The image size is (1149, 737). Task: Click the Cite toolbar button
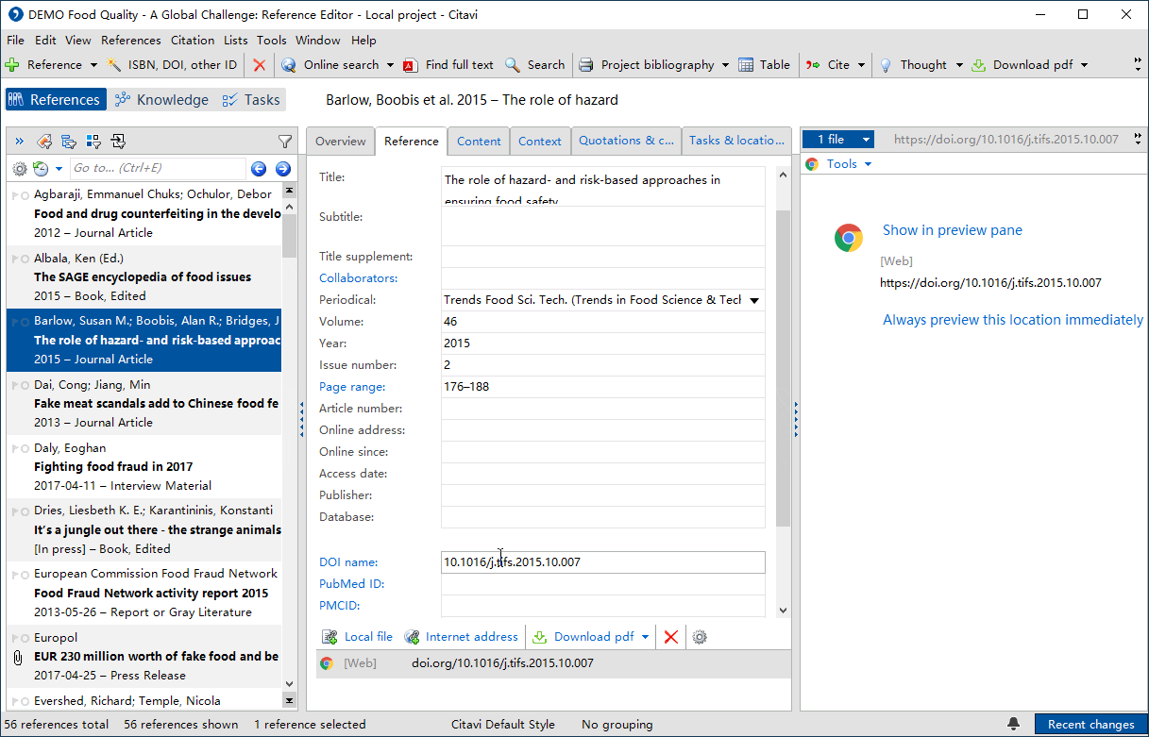[828, 65]
